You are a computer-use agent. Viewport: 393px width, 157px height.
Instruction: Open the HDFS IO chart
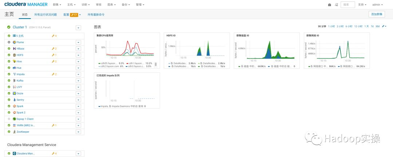coord(197,51)
